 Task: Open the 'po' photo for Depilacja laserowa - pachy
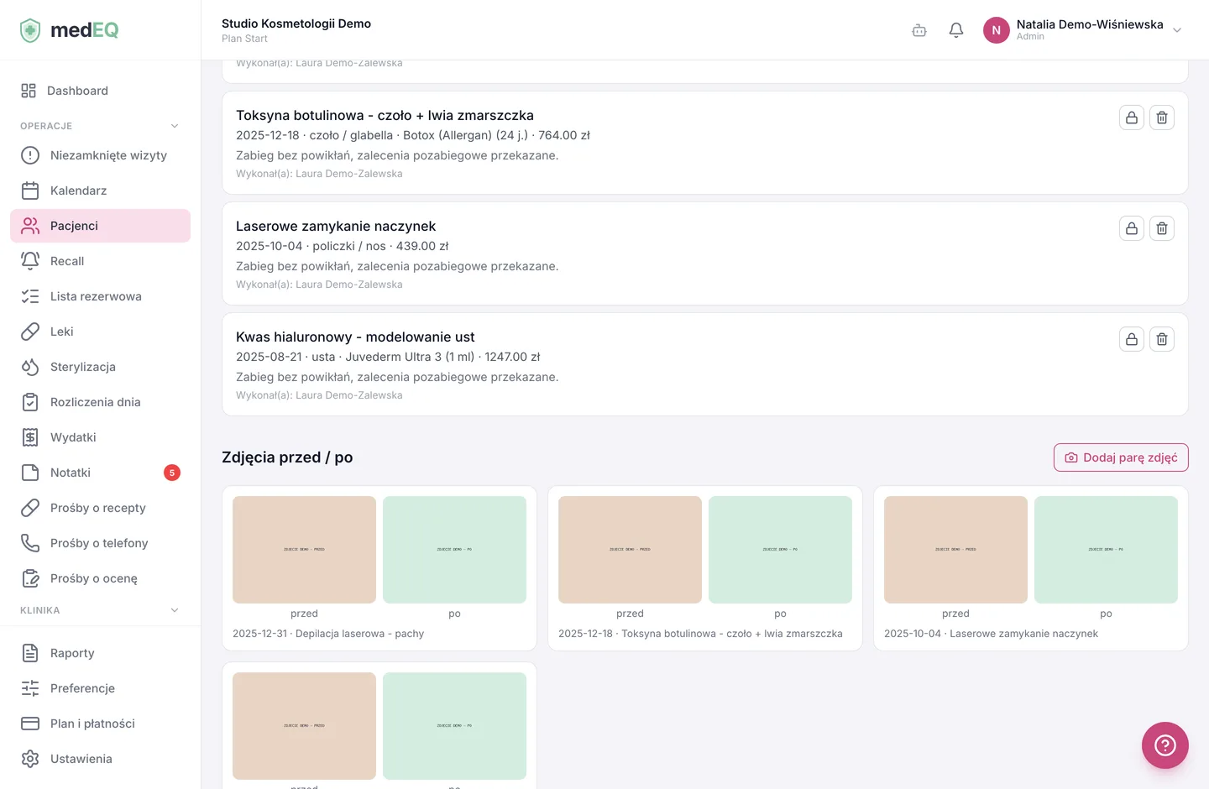click(454, 550)
